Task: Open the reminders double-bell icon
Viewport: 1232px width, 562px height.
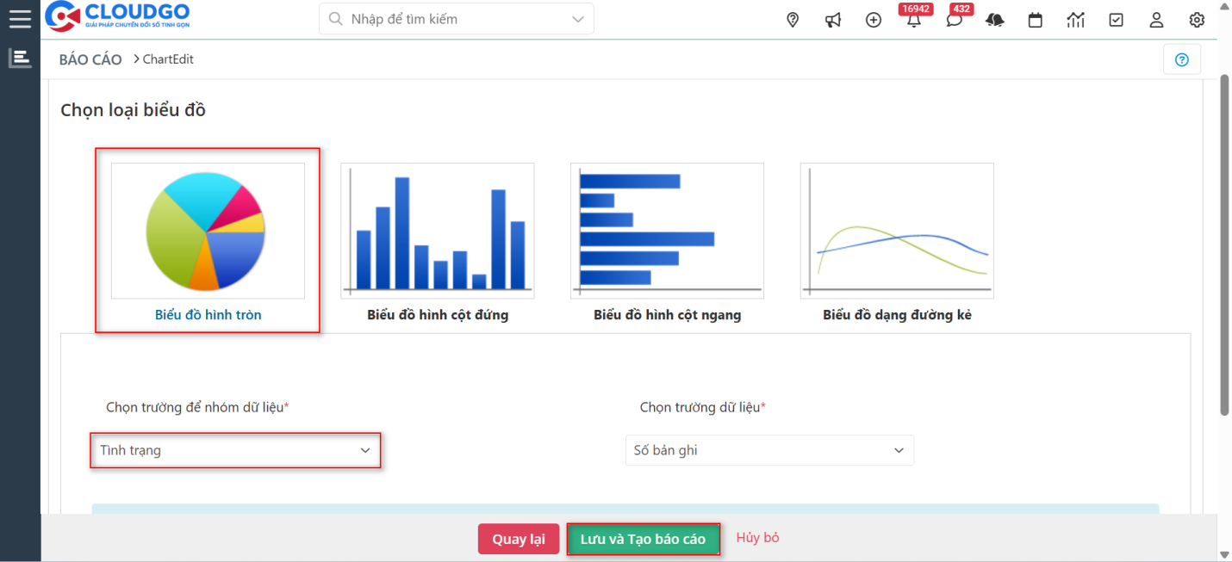Action: click(x=994, y=20)
